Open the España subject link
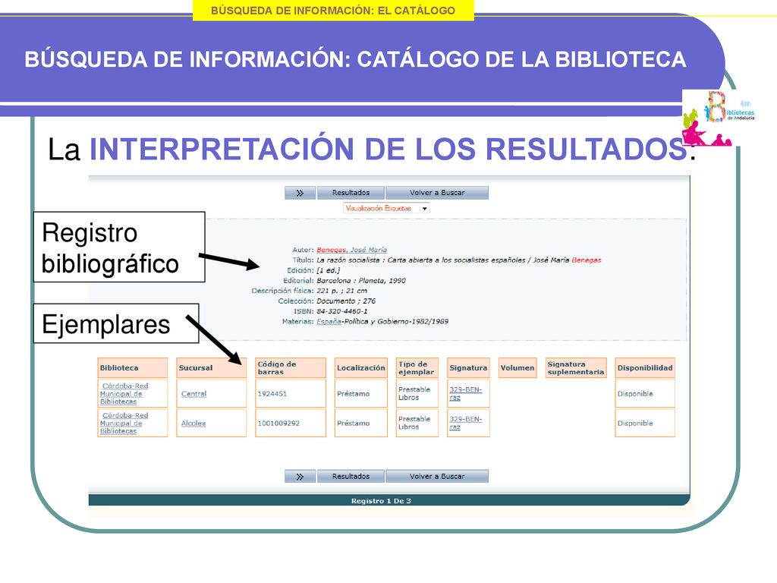This screenshot has height=583, width=777. tap(329, 322)
